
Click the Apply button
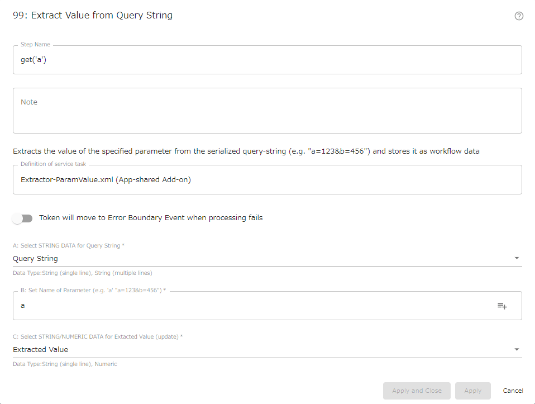click(472, 391)
